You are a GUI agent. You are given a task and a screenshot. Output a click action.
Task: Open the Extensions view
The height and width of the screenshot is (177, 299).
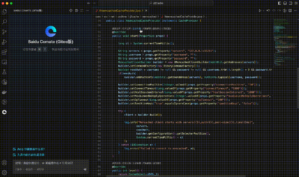pyautogui.click(x=4, y=52)
